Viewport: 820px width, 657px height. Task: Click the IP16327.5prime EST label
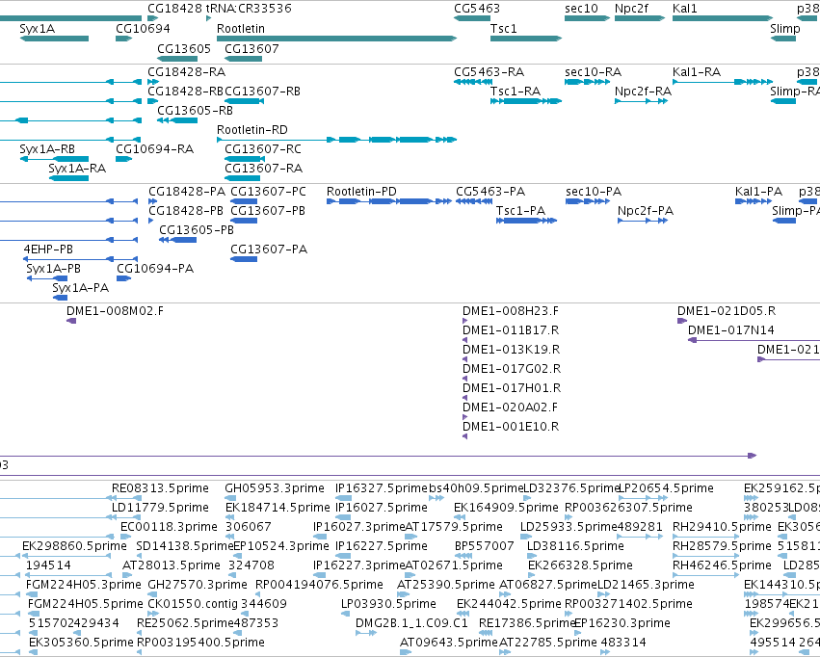[382, 488]
